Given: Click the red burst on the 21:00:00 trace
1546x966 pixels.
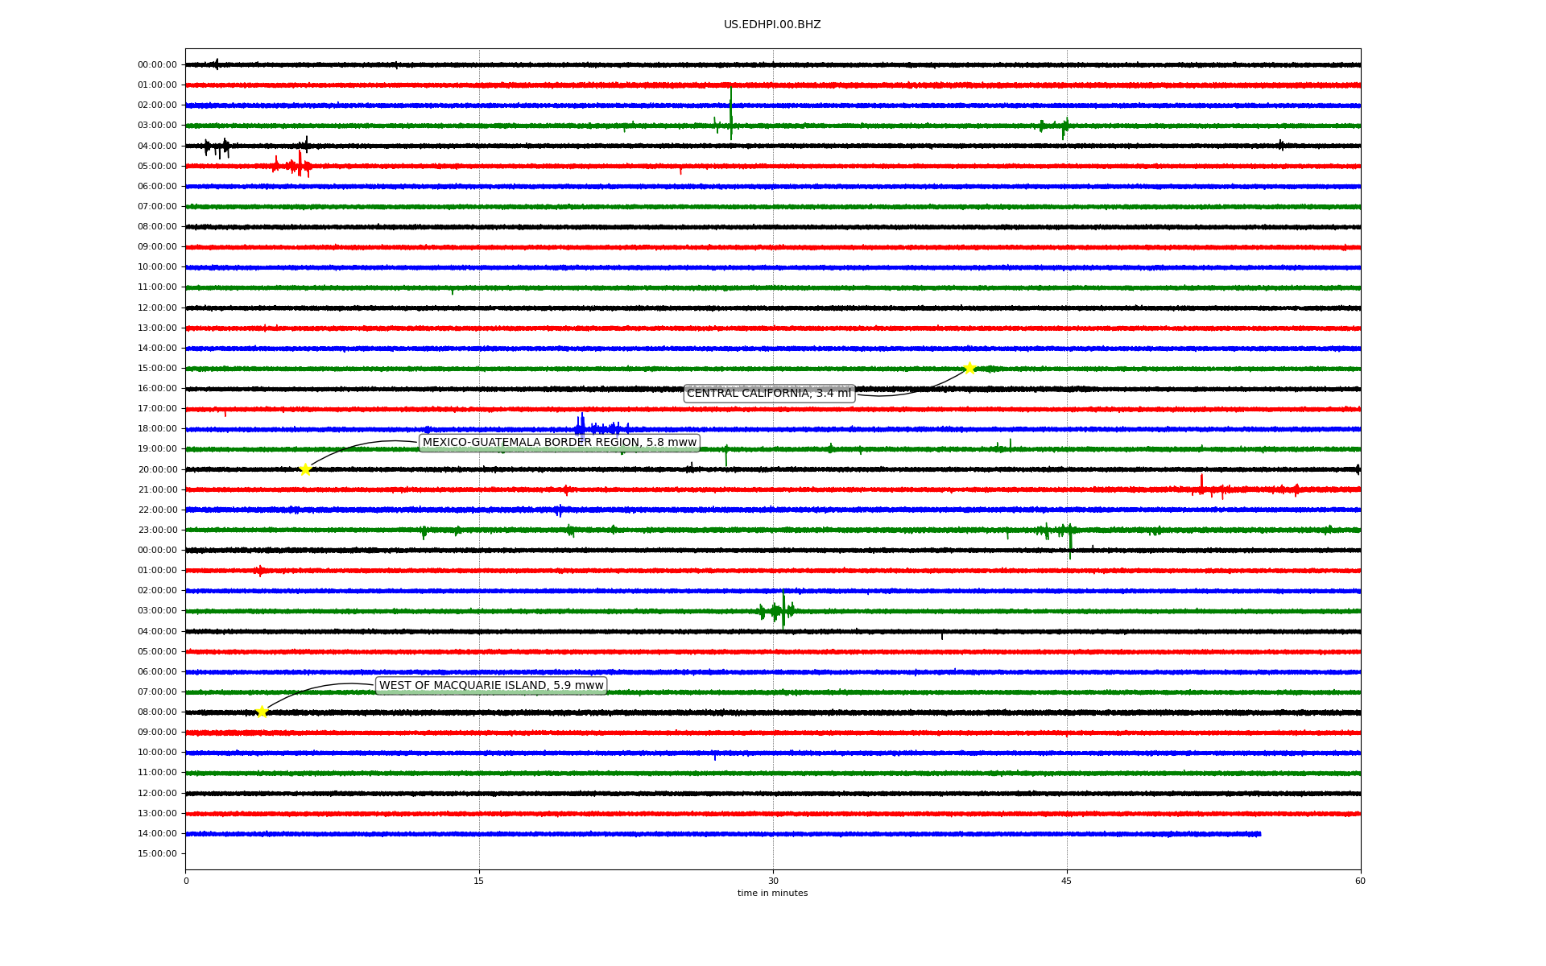Looking at the screenshot, I should pos(1201,487).
